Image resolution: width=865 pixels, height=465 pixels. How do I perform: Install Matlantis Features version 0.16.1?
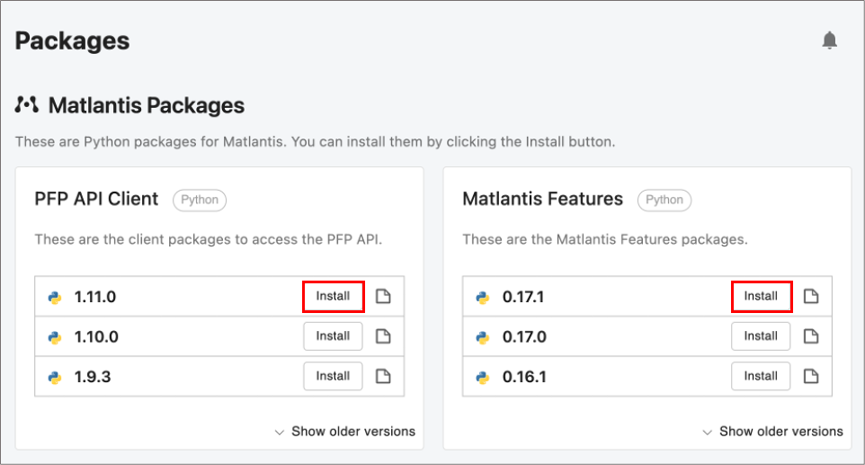(x=761, y=376)
